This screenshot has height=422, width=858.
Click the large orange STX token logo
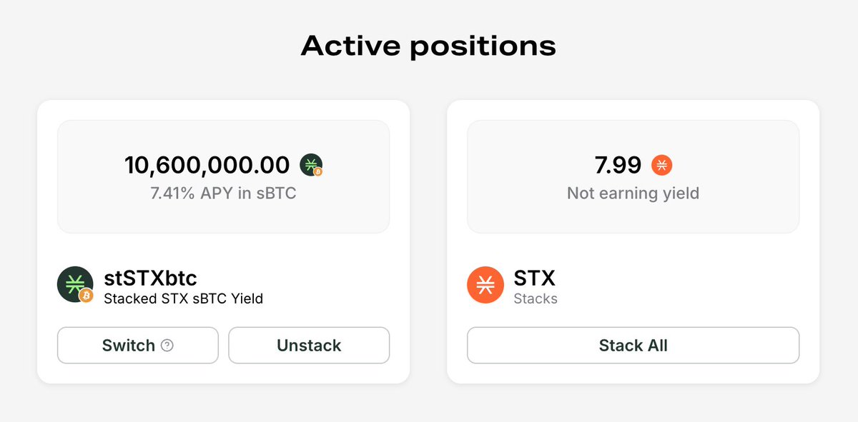[485, 285]
